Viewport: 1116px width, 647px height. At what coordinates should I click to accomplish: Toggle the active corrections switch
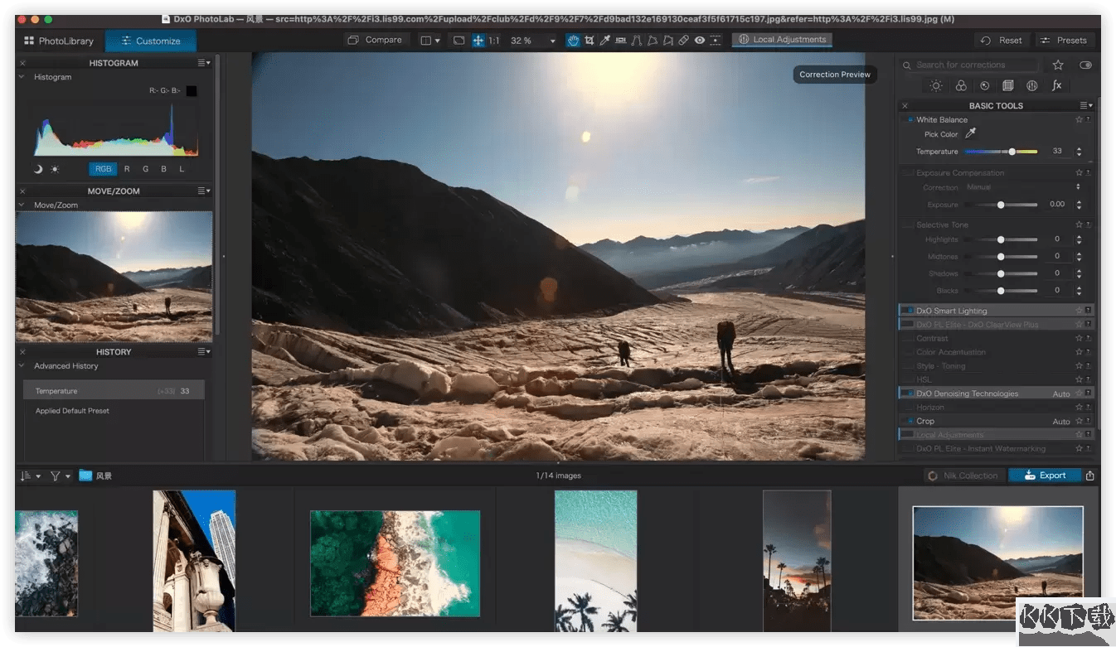coord(1085,65)
